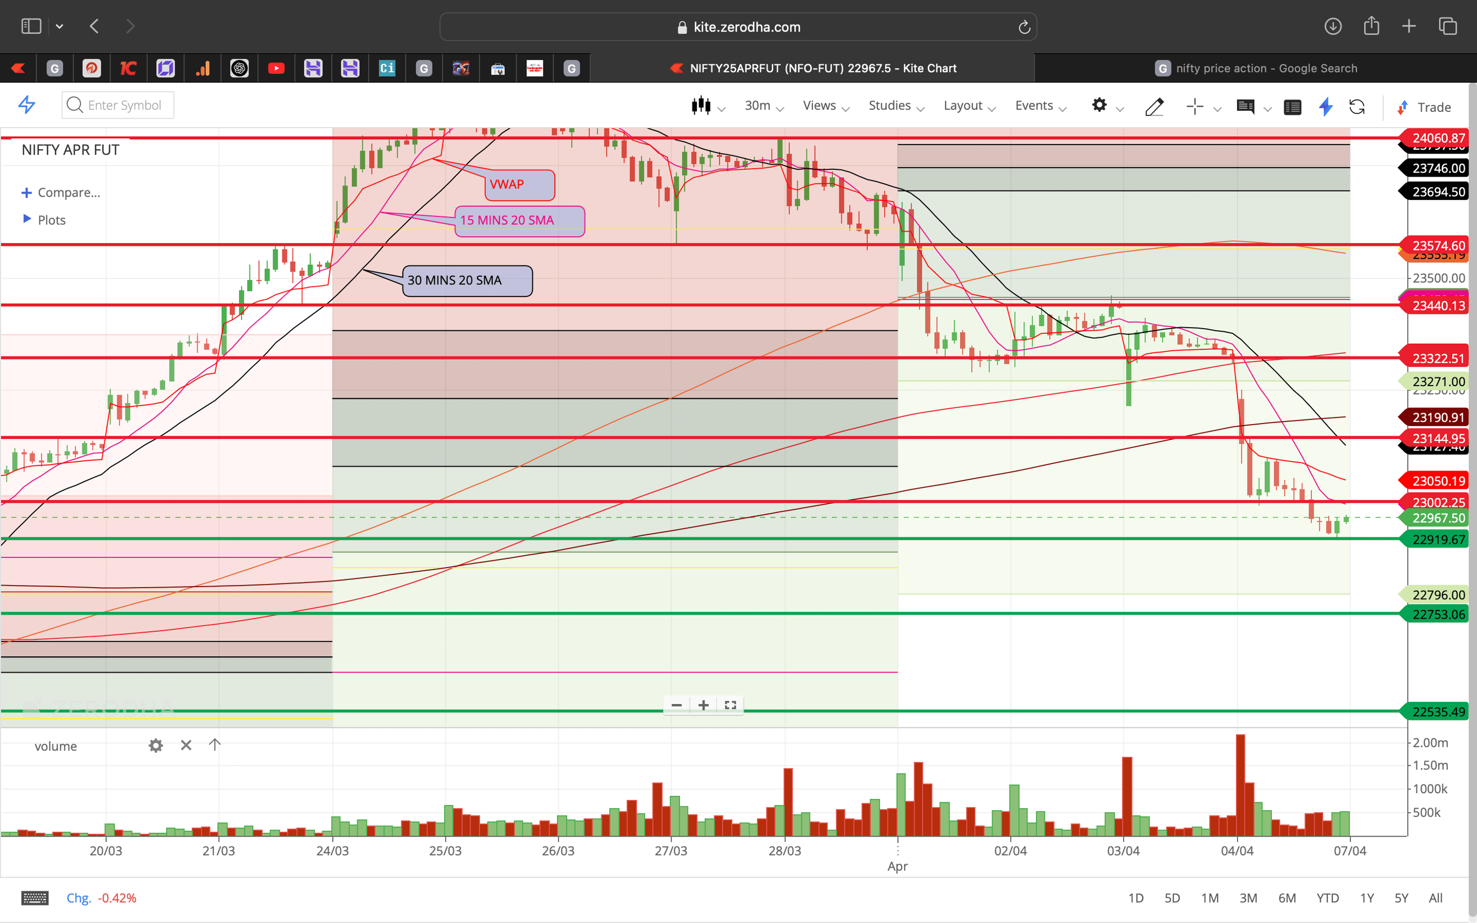Open the 30m interval dropdown

(759, 105)
